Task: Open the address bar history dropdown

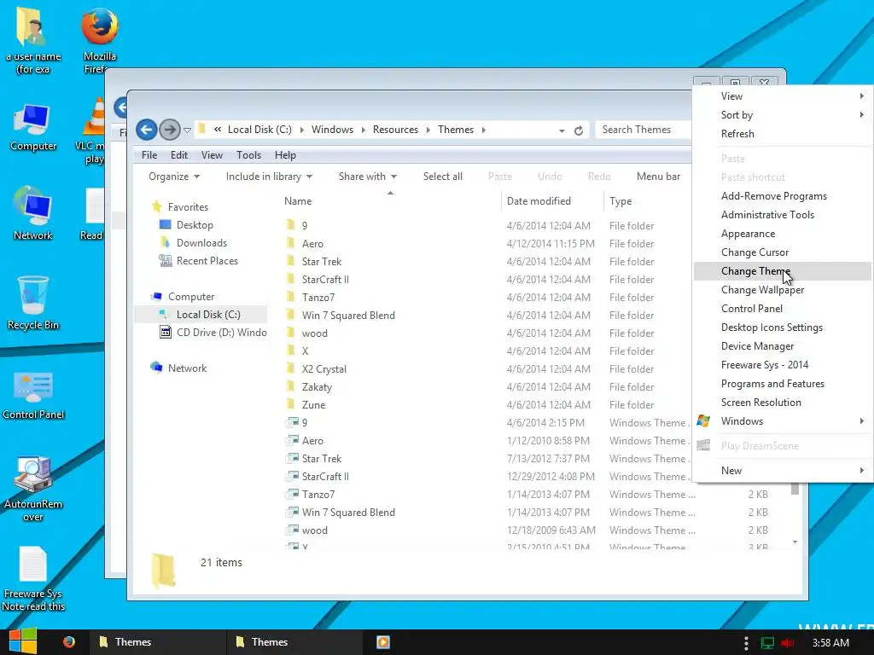Action: pos(562,130)
